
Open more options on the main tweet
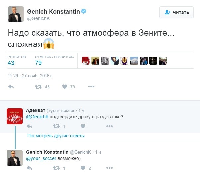(x=91, y=87)
